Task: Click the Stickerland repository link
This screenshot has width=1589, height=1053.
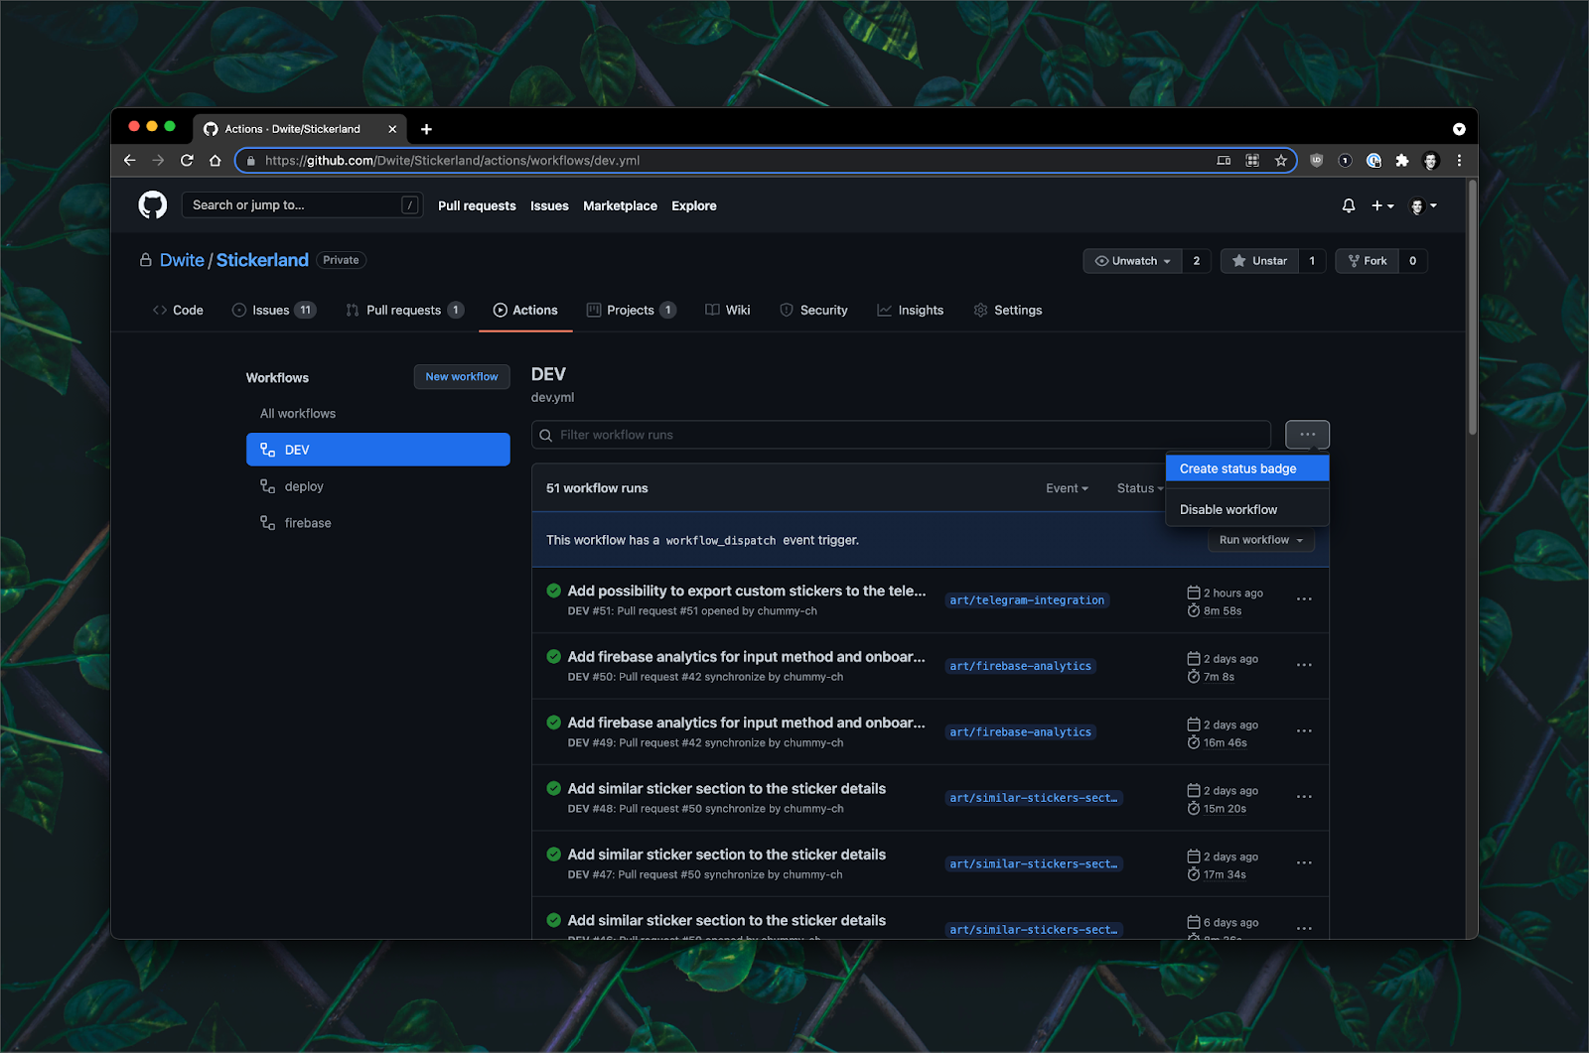Action: tap(262, 260)
